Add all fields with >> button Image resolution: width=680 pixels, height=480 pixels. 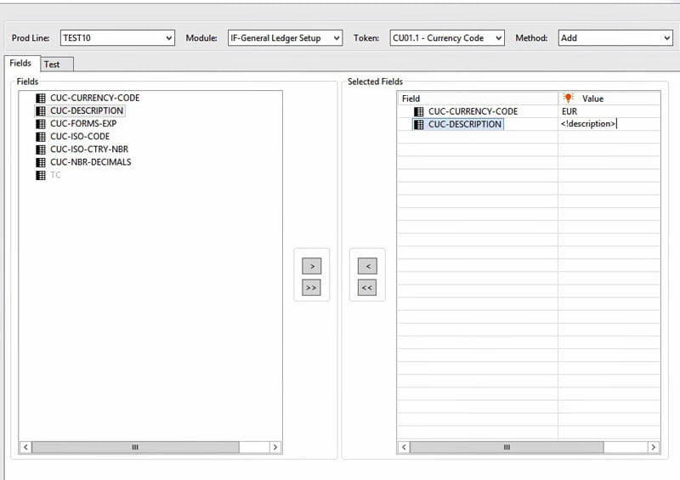(x=311, y=287)
